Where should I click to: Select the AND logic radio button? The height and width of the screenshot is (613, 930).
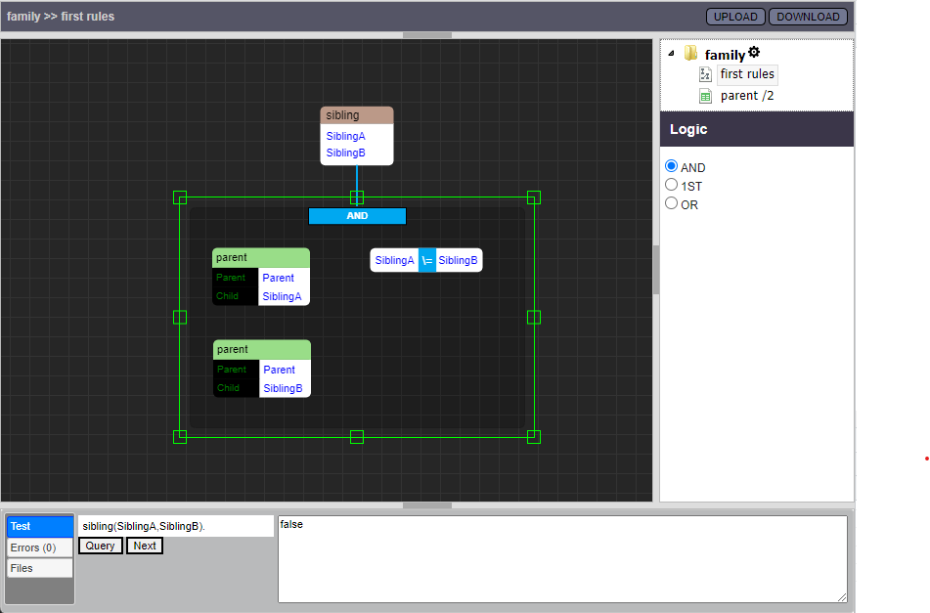671,167
